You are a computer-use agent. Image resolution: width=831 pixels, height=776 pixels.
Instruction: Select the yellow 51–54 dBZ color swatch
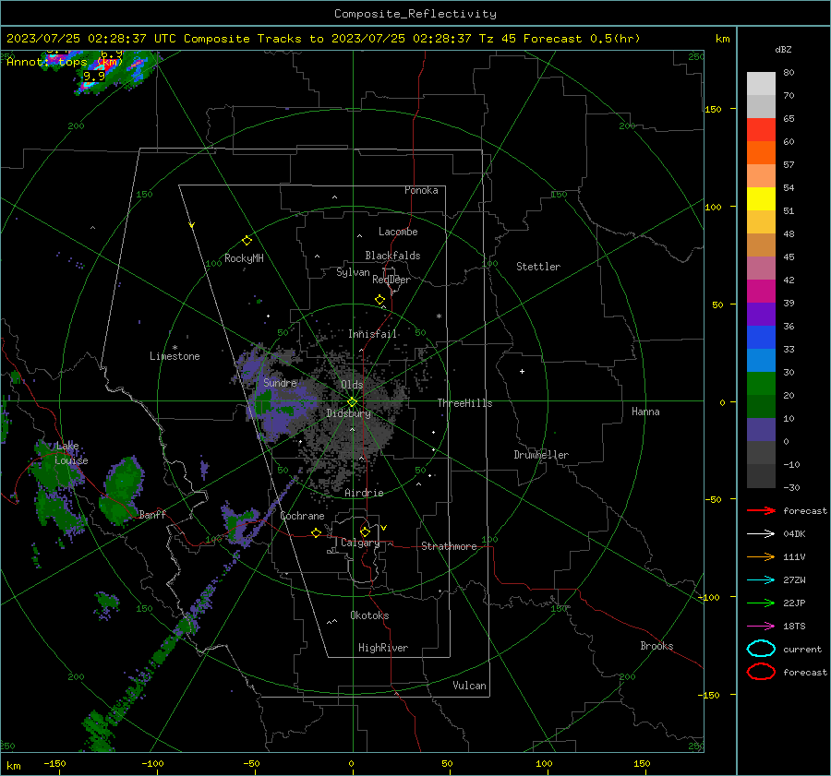[x=761, y=199]
